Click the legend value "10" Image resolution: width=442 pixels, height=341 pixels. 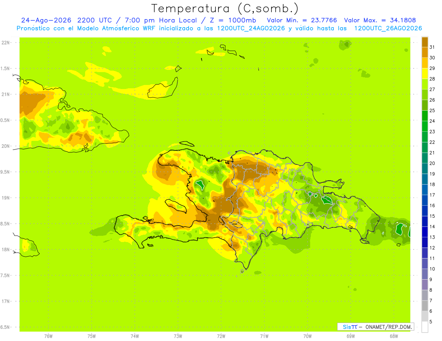point(432,269)
